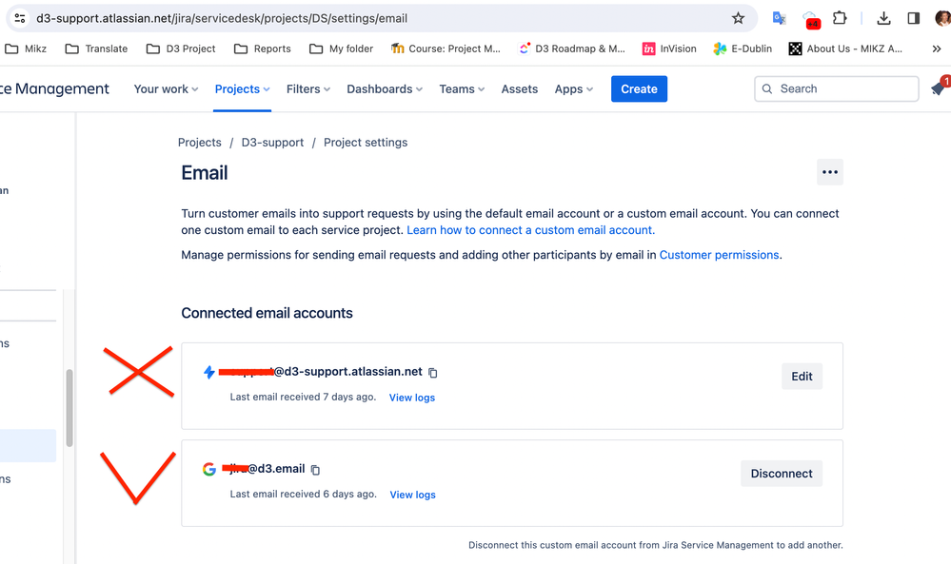Image resolution: width=951 pixels, height=564 pixels.
Task: Copy the d3-support.atlassian.net email address
Action: [x=432, y=373]
